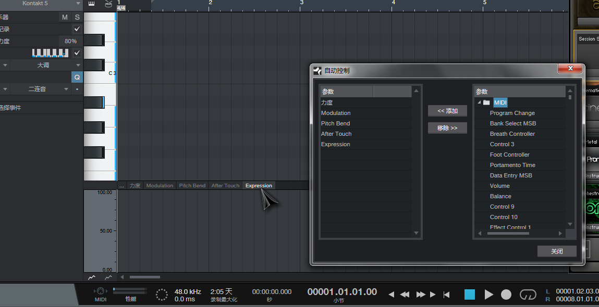Click the up arrow of right list scrollbar
This screenshot has width=599, height=307.
pos(570,91)
